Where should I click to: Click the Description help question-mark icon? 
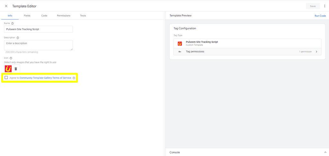coord(18,38)
